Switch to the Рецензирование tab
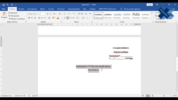The height and width of the screenshot is (100, 178). [x=74, y=9]
